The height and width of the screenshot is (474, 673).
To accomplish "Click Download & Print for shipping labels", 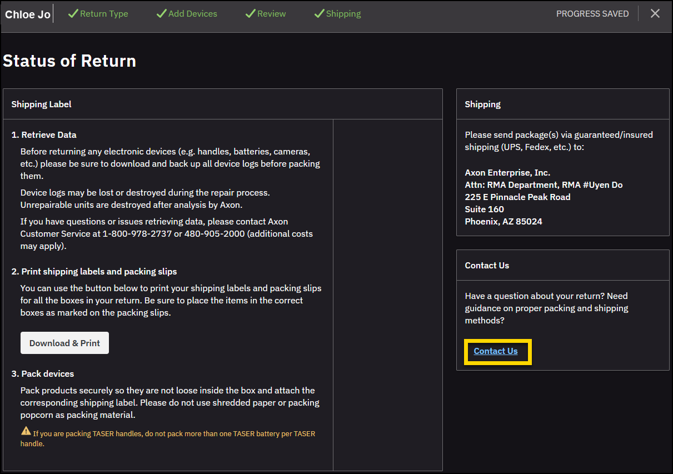I will [64, 343].
